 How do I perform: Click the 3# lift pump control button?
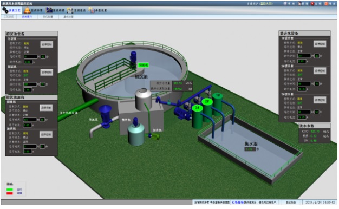[320, 100]
